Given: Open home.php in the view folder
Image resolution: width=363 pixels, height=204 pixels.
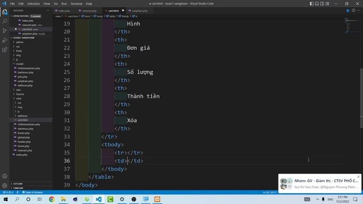Looking at the screenshot, I should click(x=23, y=146).
